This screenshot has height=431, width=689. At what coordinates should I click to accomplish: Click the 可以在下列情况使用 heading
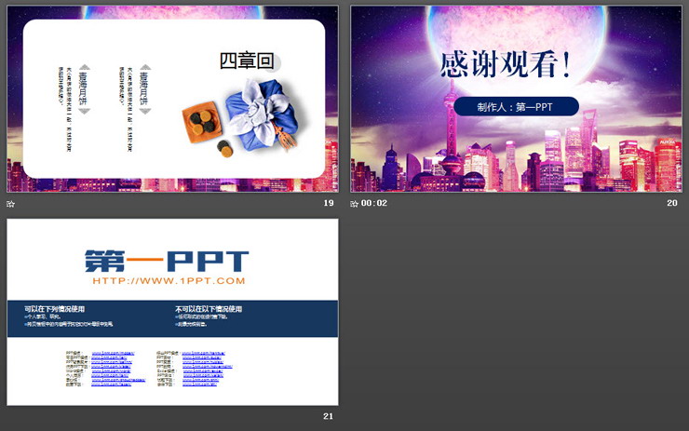pyautogui.click(x=55, y=309)
